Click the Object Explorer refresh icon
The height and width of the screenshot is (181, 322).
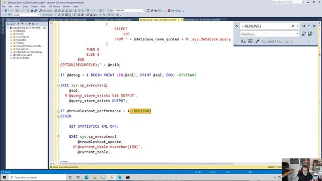(x=33, y=24)
